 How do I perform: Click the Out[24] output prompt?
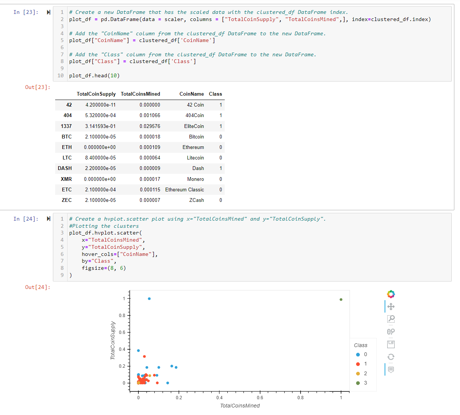pos(38,287)
